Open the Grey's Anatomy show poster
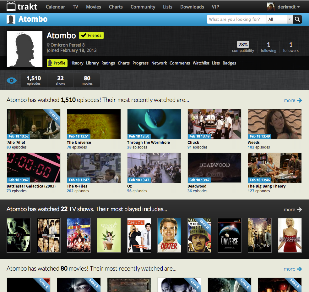The width and height of the screenshot is (309, 292). [49, 235]
